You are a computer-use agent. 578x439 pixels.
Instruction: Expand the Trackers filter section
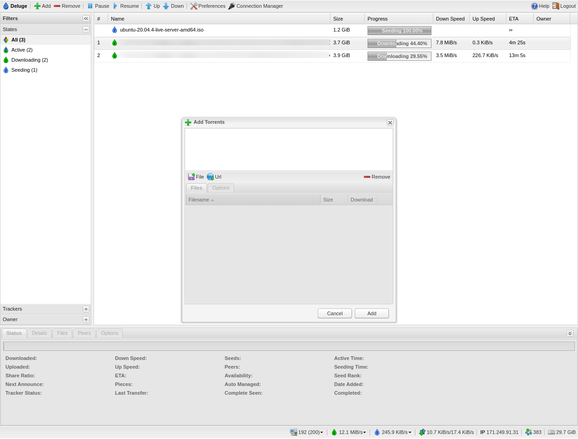coord(86,309)
